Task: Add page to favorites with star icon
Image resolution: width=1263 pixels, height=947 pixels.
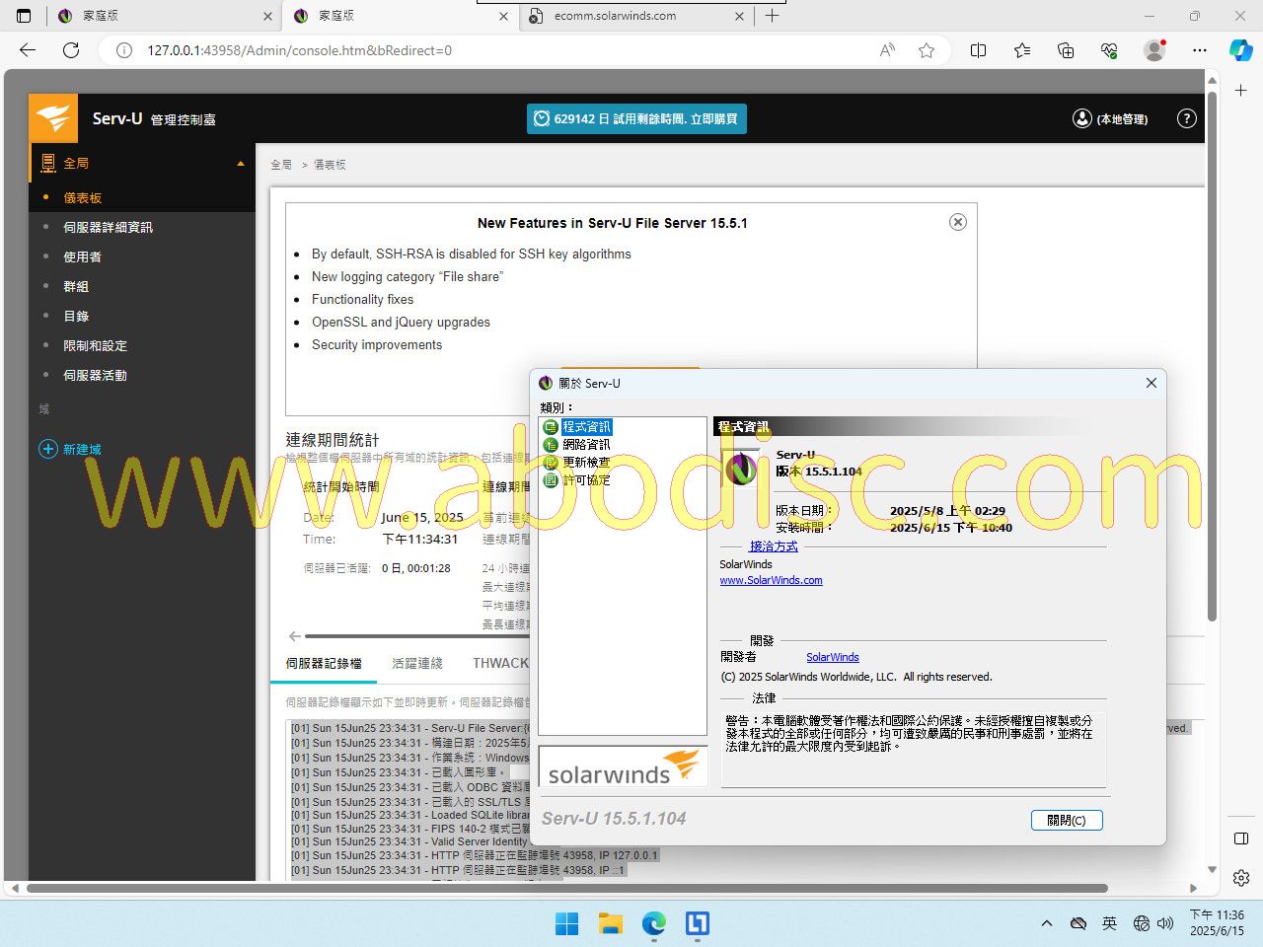Action: 927,50
